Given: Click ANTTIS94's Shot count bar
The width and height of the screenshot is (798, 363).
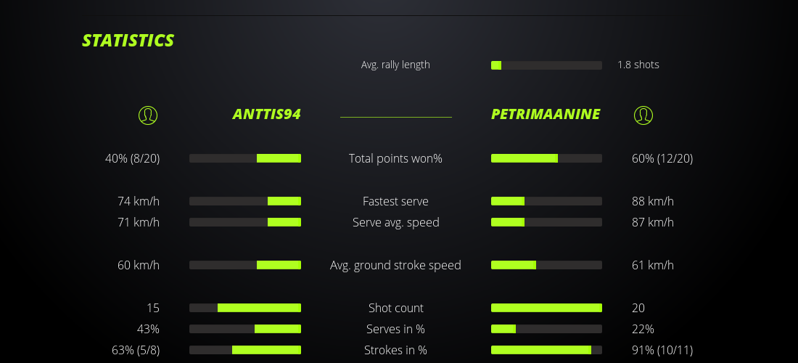Looking at the screenshot, I should point(245,308).
